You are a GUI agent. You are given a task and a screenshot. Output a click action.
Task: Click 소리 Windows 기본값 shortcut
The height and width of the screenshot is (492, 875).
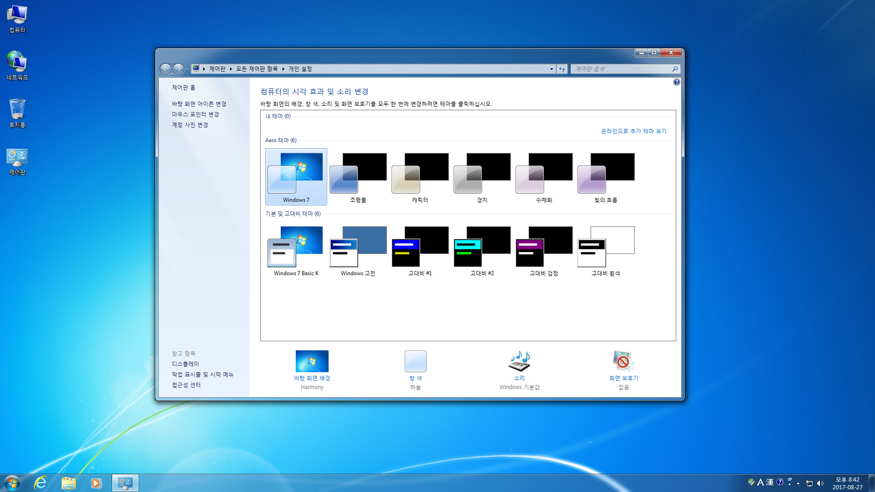[x=519, y=368]
